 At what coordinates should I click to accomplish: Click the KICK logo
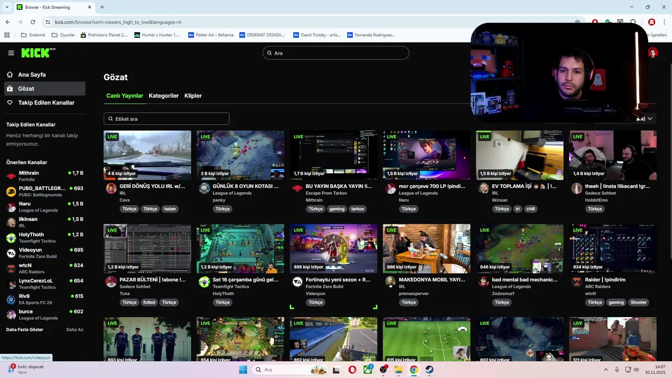click(x=38, y=52)
